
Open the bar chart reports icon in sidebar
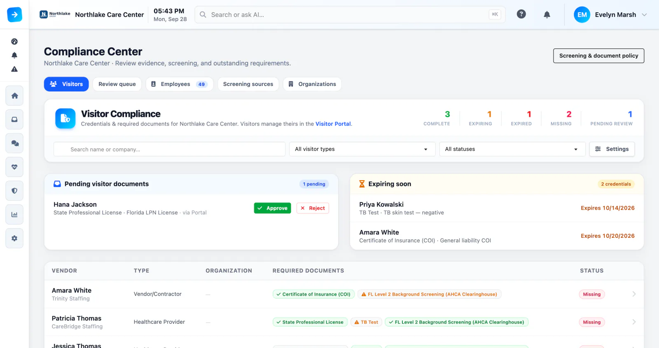coord(14,214)
